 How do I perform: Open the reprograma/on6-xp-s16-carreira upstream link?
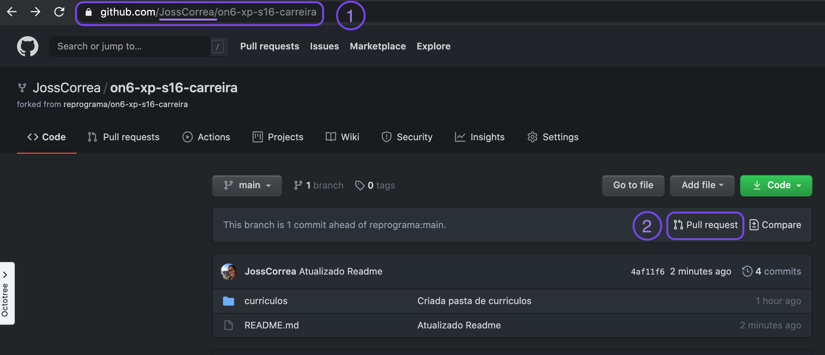(x=126, y=104)
